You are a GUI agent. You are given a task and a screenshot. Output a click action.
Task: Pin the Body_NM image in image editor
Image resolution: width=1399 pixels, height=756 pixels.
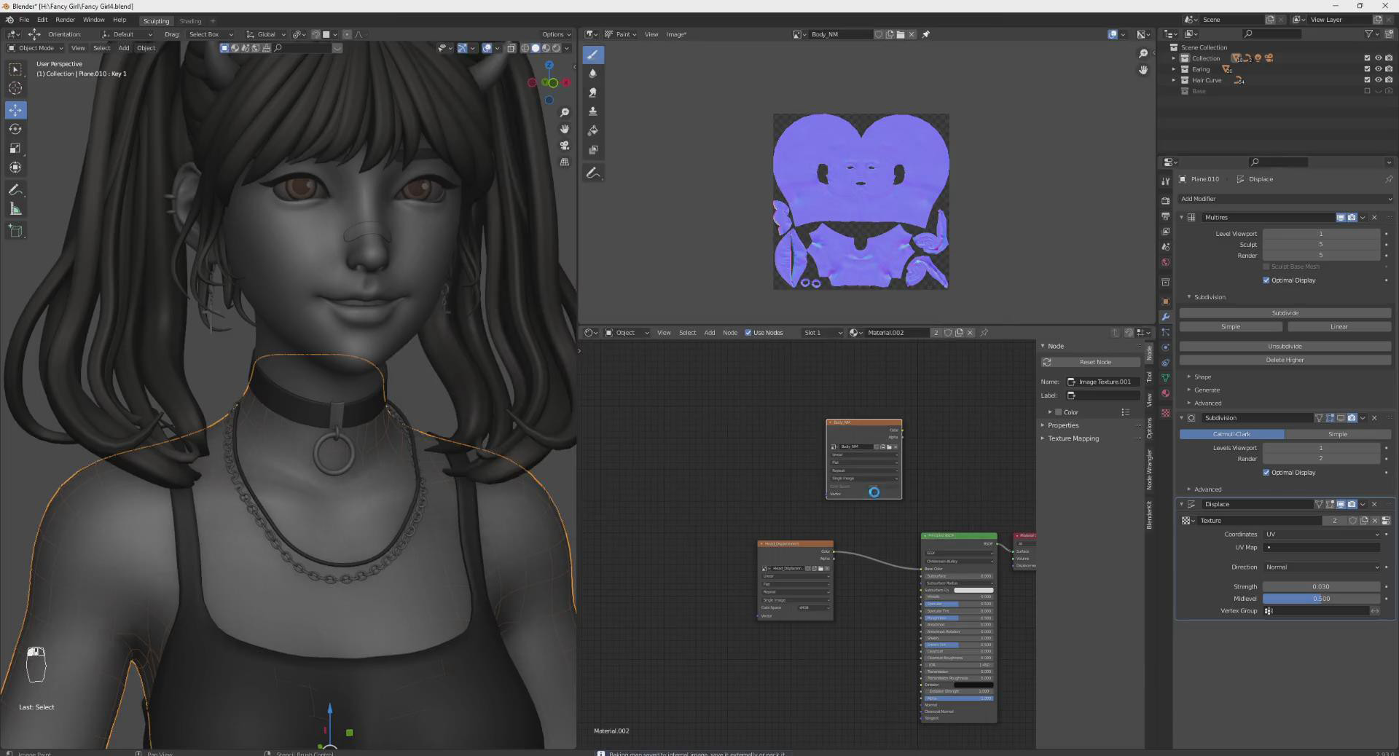tap(926, 34)
